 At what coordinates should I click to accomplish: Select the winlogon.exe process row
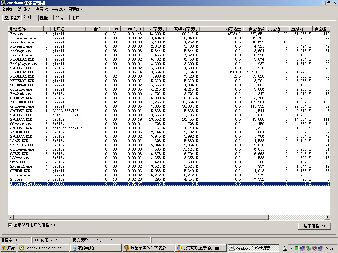coord(170,150)
